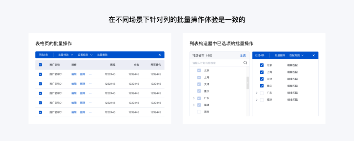Click 全选 to select all provinces
Screen dimensions: 354x141
pos(243,55)
